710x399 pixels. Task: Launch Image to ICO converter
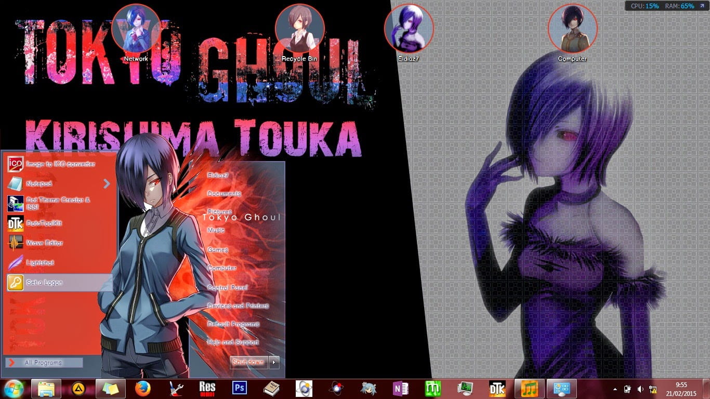(60, 164)
